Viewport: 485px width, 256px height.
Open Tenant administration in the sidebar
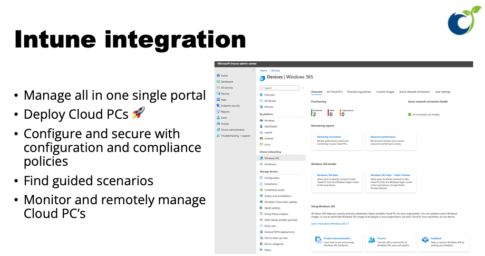pyautogui.click(x=231, y=130)
